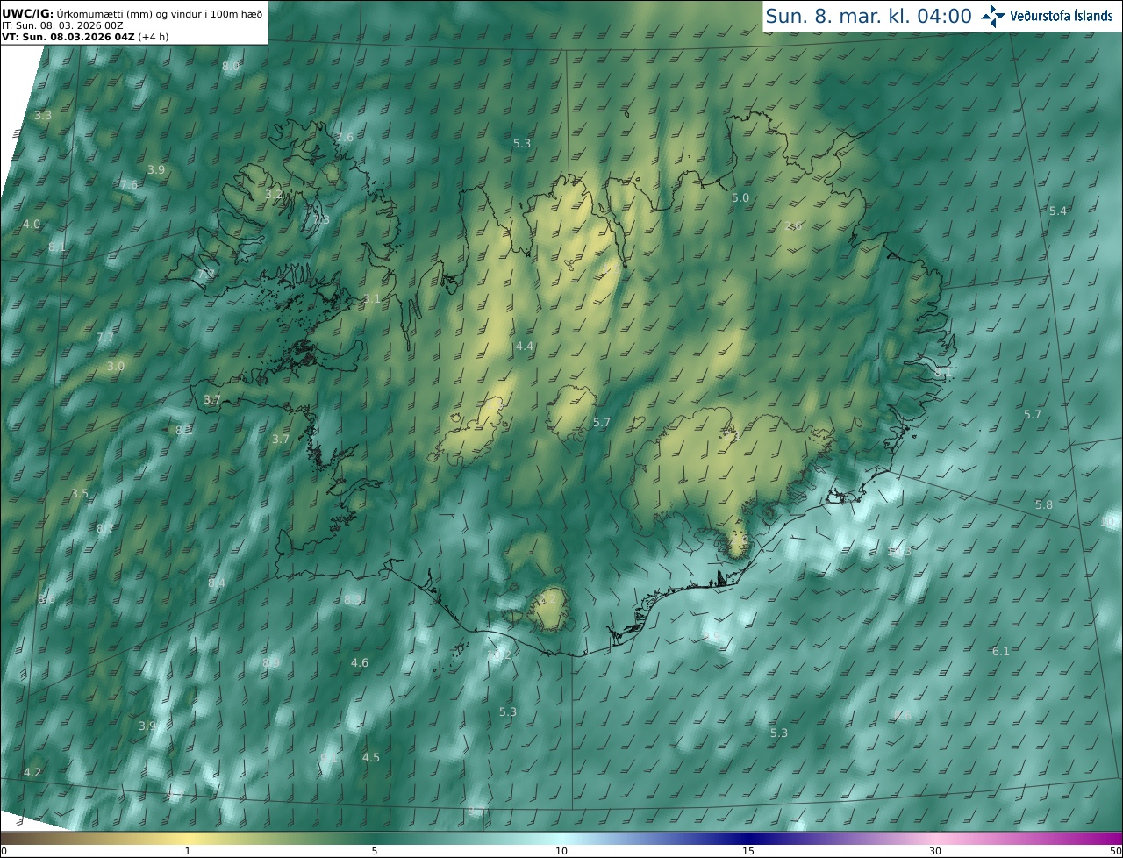Click the '4.2' value on the map

click(x=32, y=773)
